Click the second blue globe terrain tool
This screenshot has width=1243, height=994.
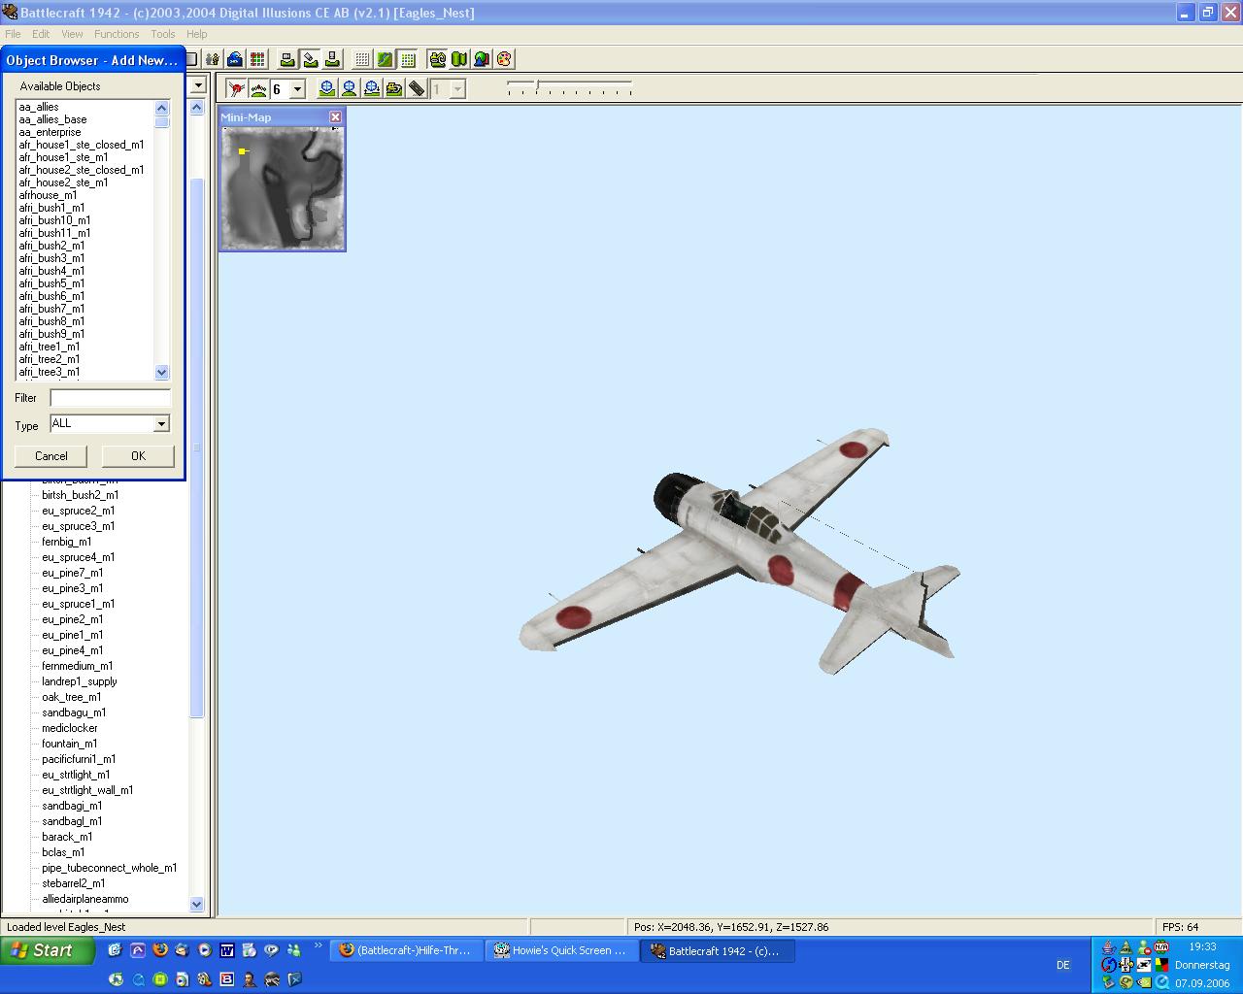350,89
